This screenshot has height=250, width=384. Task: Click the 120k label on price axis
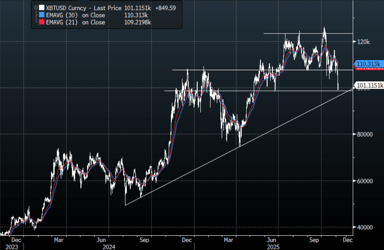point(363,42)
